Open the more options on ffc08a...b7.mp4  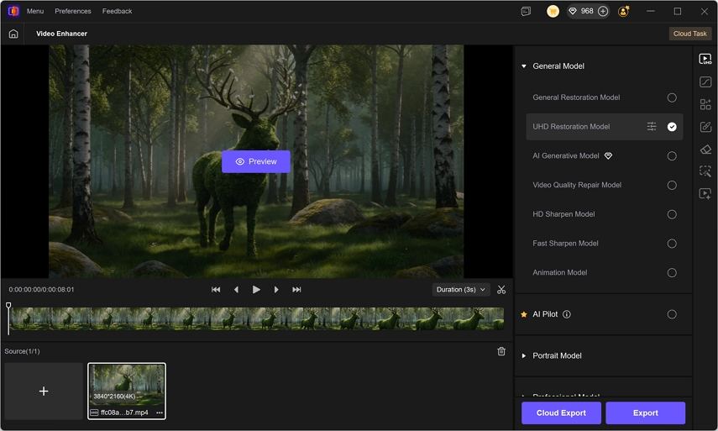(x=160, y=413)
